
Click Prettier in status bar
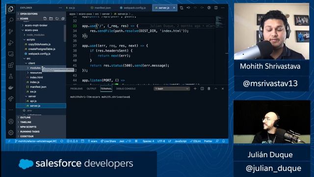[x=208, y=141]
